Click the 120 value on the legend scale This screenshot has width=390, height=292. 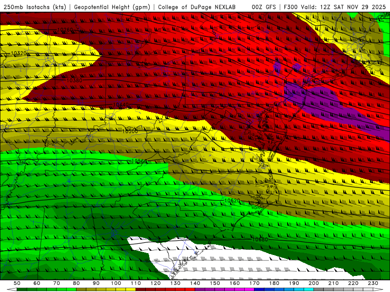click(156, 283)
